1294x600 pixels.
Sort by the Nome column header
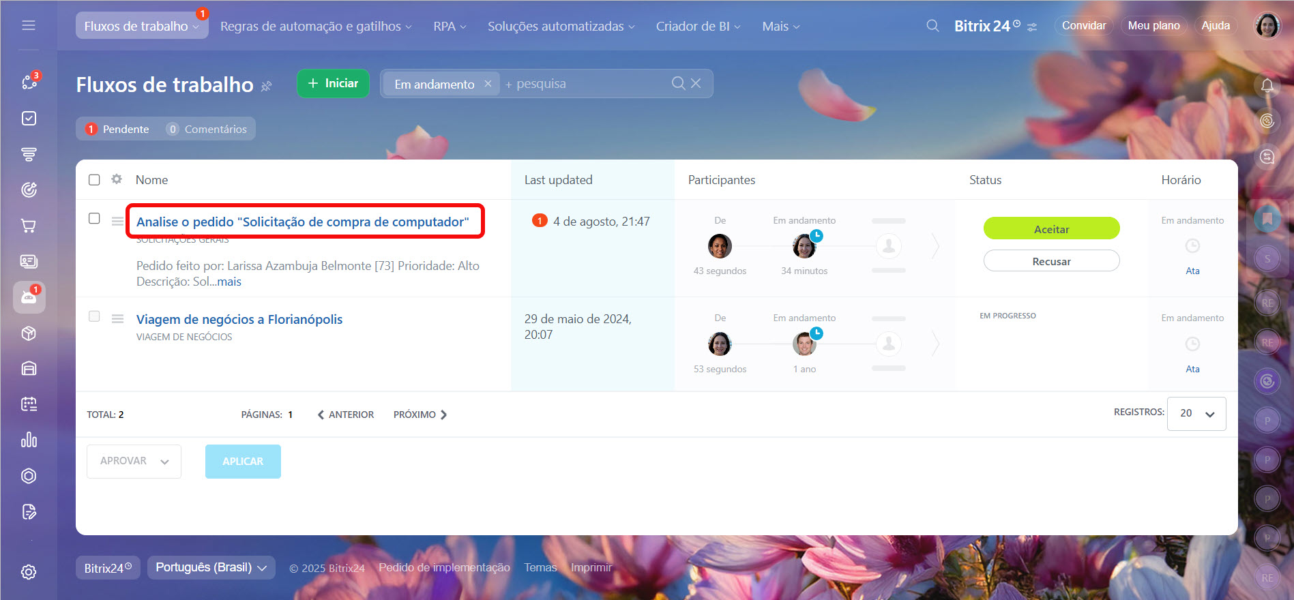[151, 180]
